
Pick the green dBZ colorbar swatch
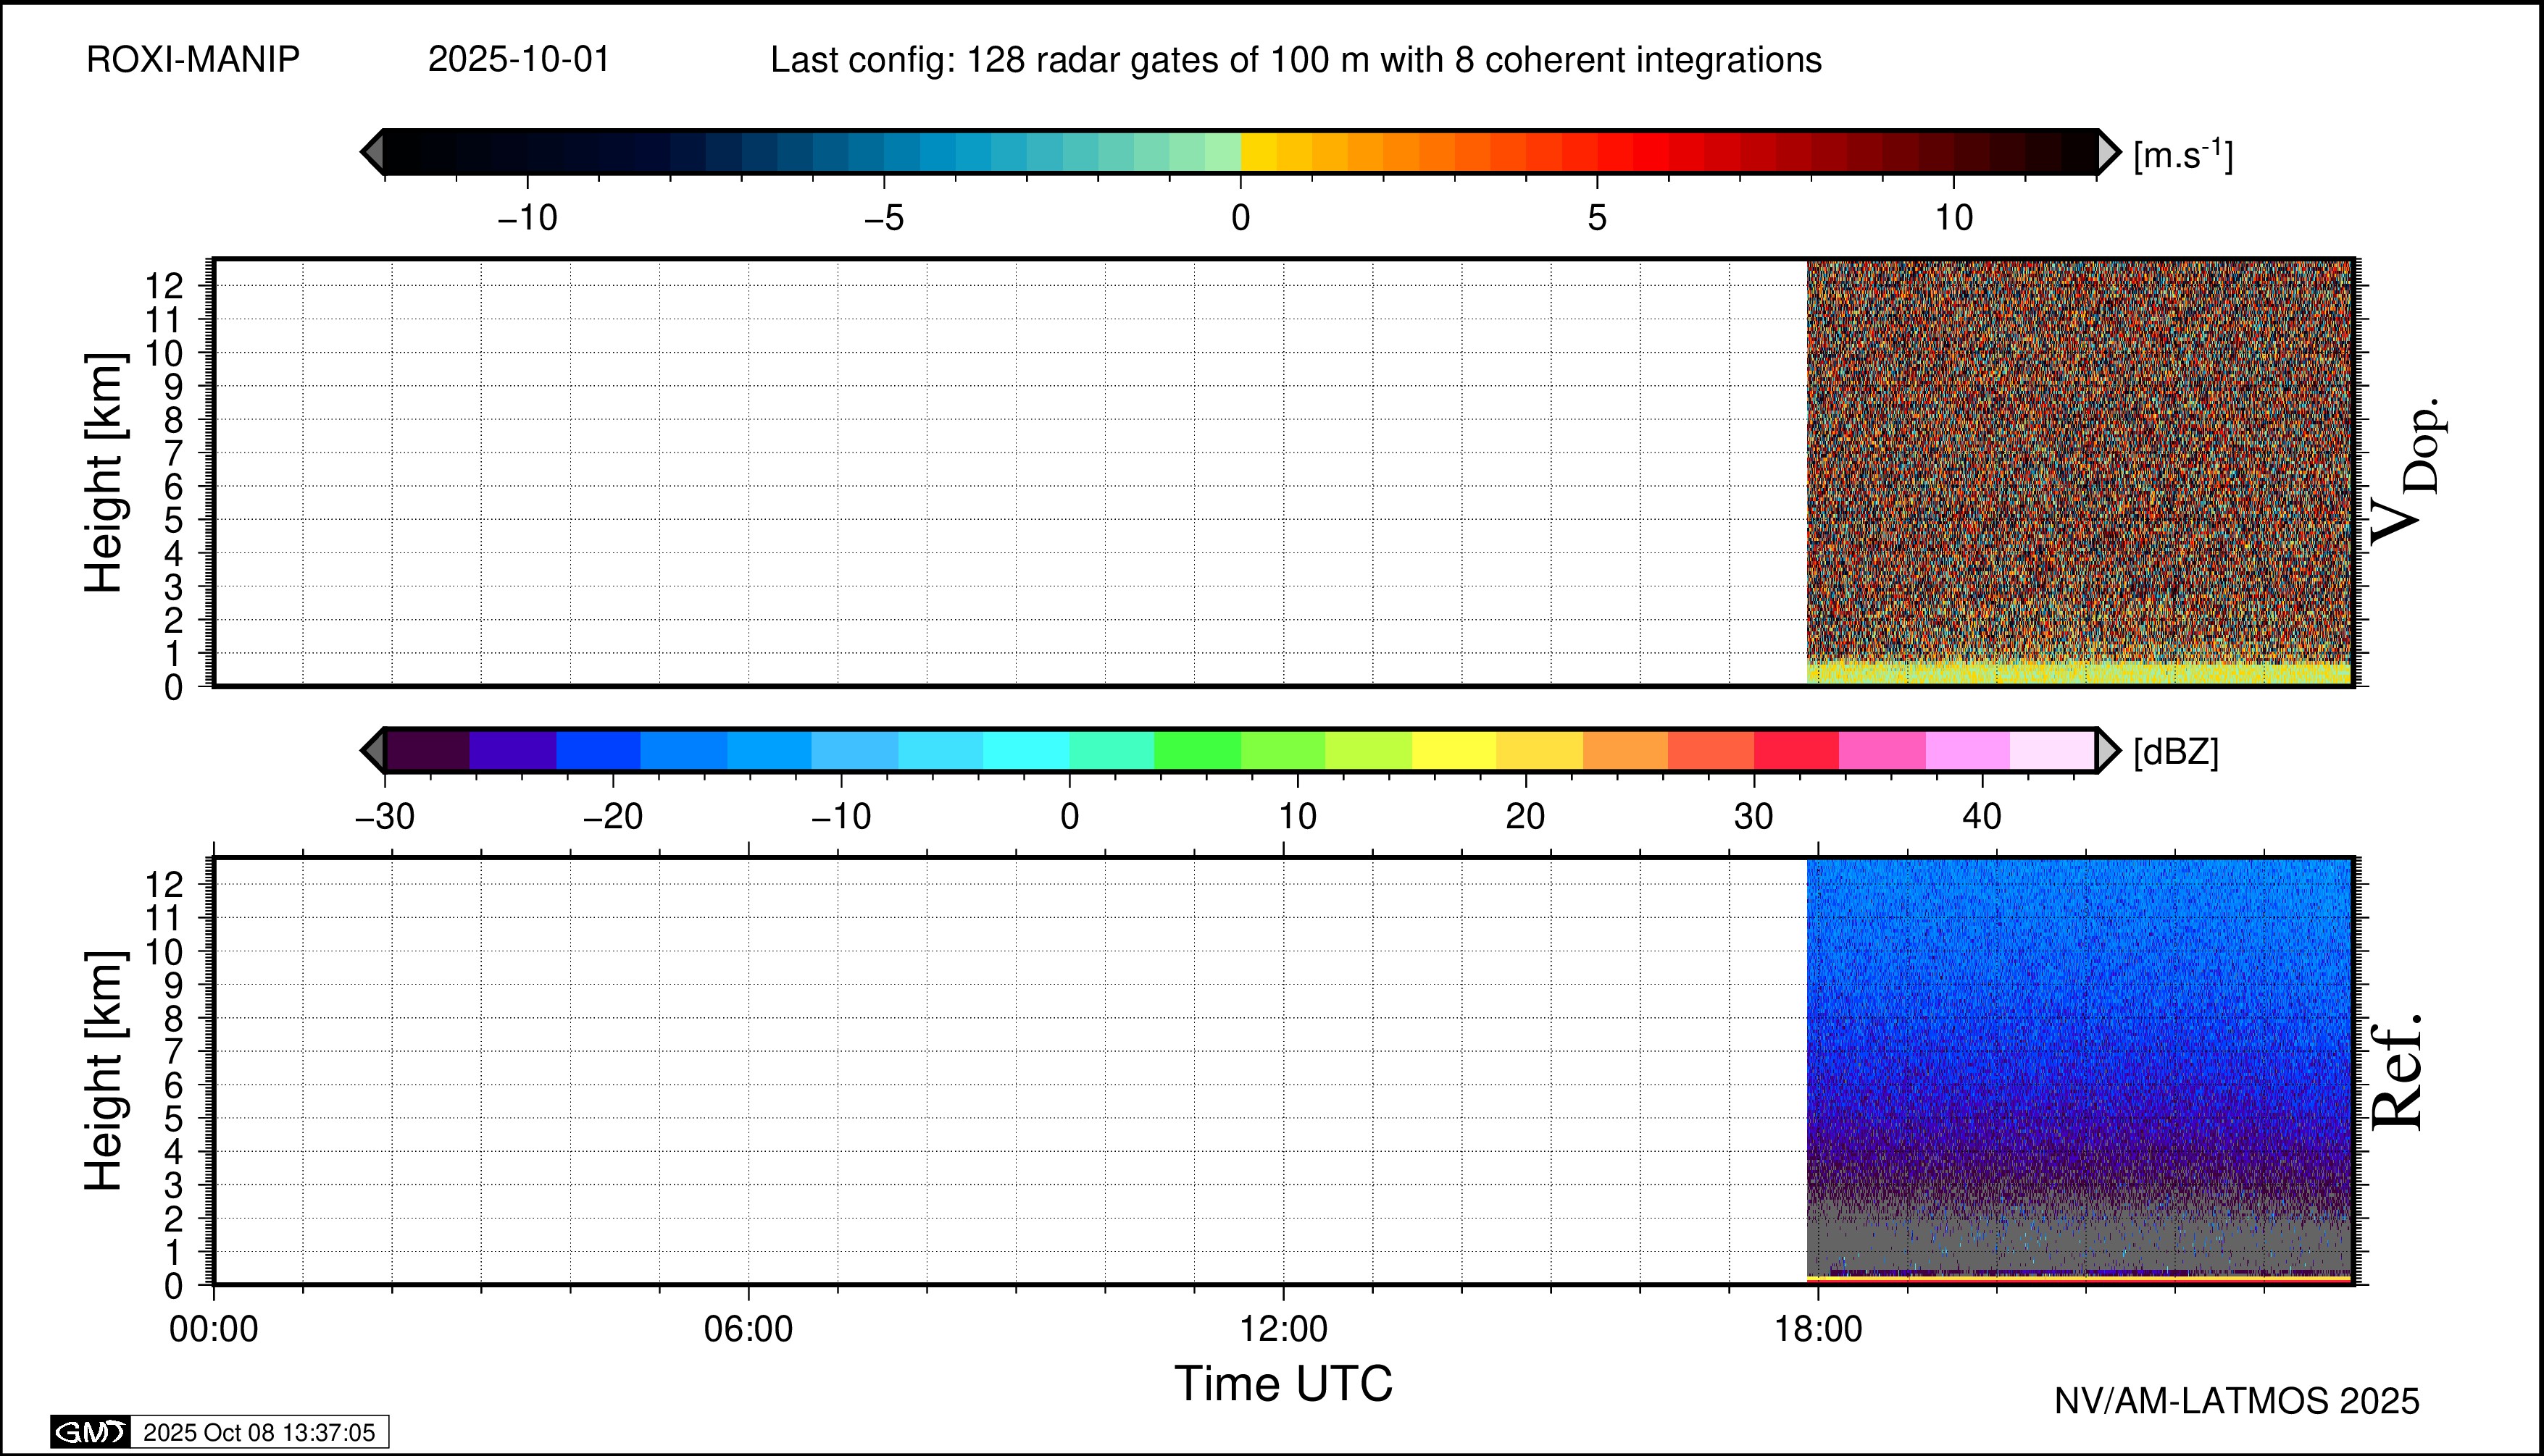click(1197, 750)
